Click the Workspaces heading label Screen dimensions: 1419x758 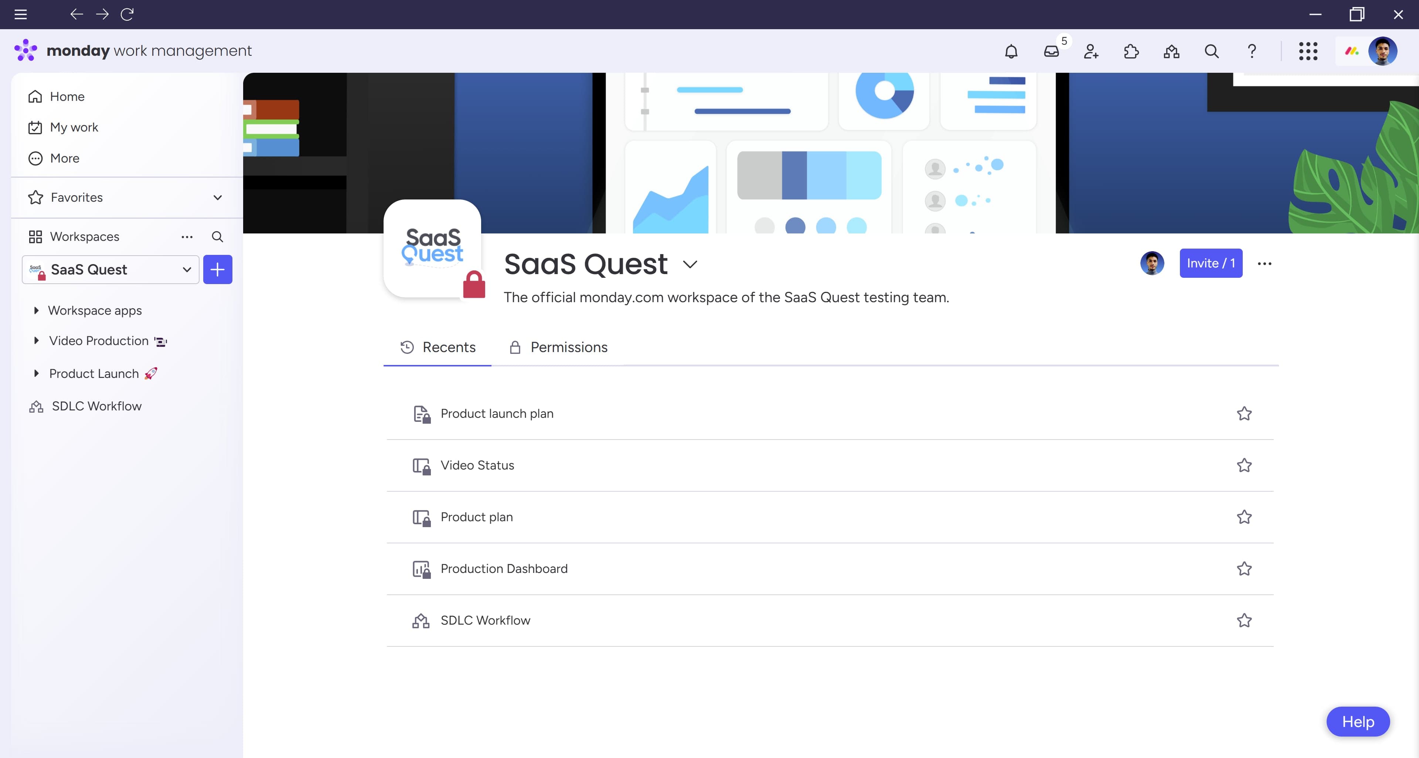coord(85,237)
